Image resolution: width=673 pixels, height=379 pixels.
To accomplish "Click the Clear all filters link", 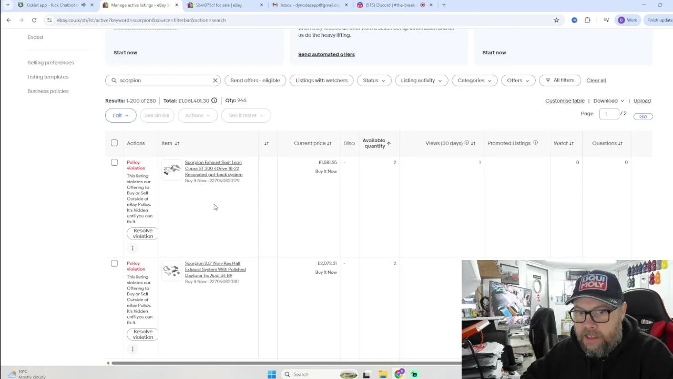I will (596, 81).
